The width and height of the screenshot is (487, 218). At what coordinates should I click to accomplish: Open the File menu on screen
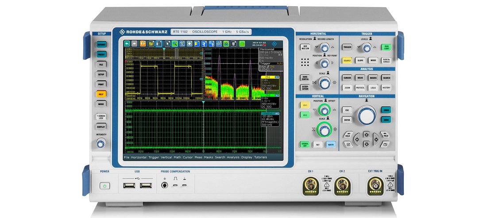tap(127, 157)
